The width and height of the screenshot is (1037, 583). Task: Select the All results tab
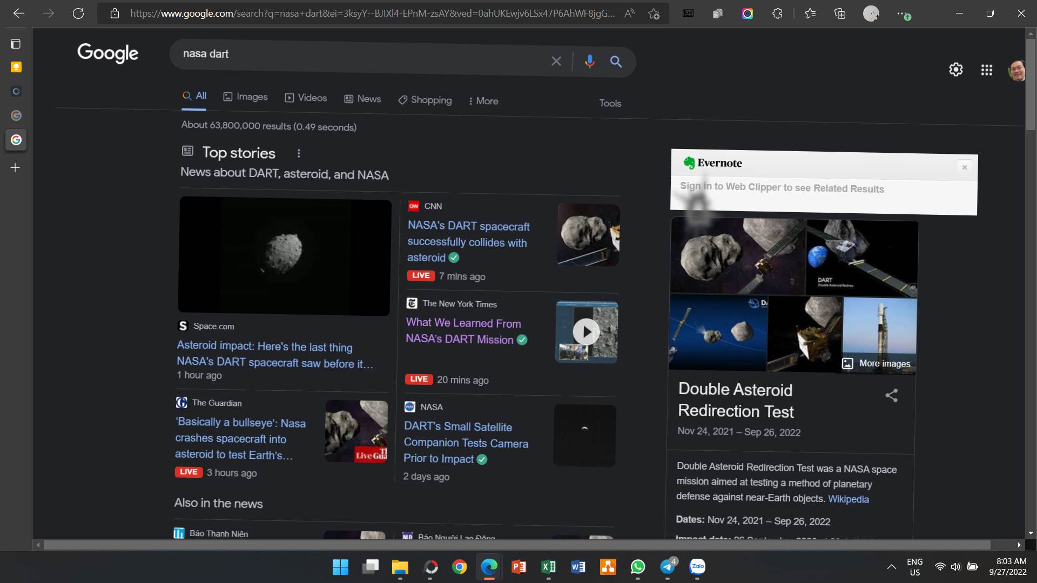[194, 96]
